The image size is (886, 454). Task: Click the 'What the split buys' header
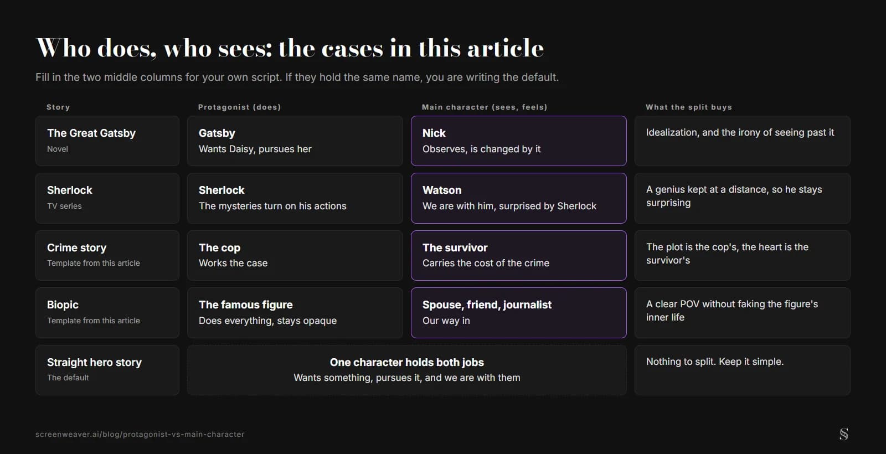pos(689,107)
